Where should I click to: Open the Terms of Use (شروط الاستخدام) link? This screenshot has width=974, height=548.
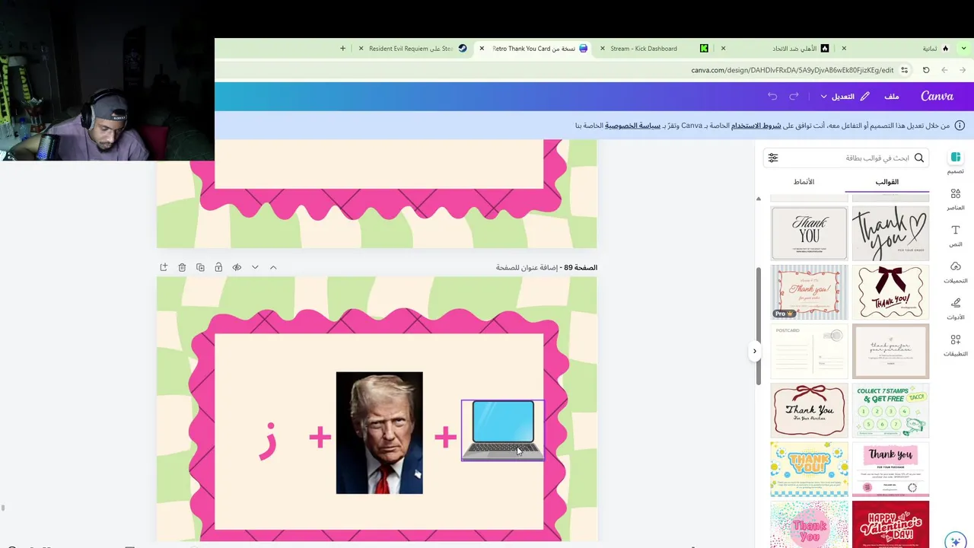pos(756,126)
